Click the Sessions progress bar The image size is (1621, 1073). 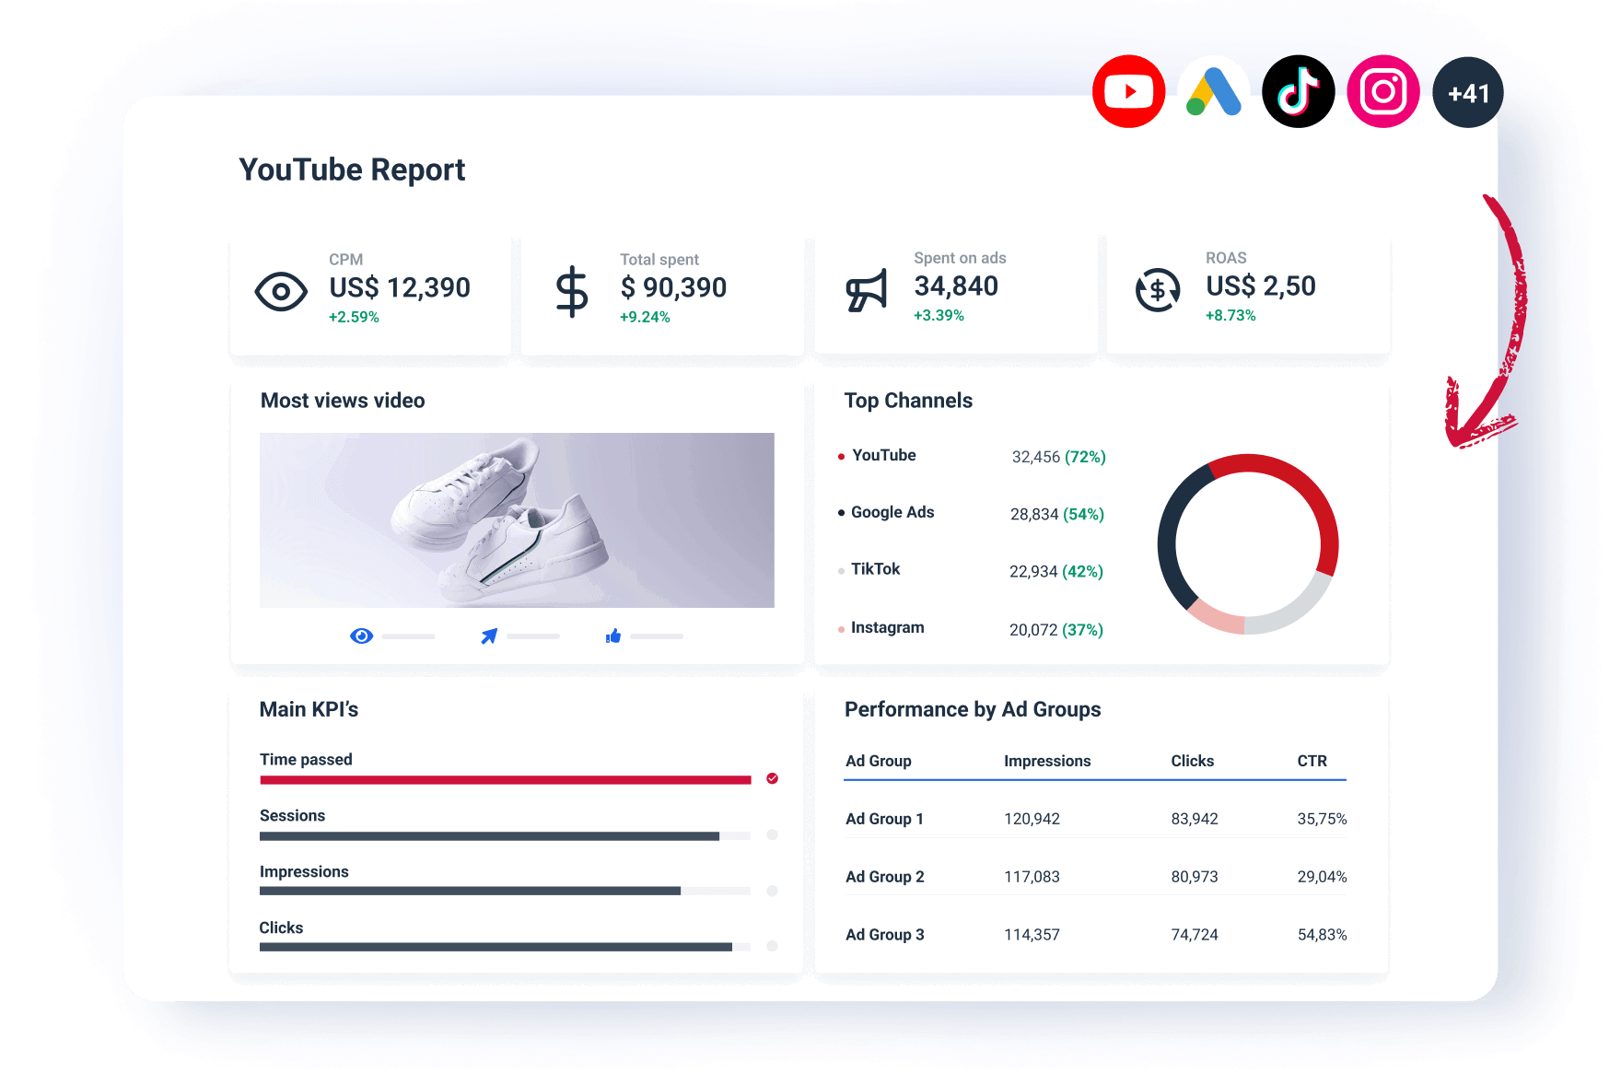(x=506, y=836)
